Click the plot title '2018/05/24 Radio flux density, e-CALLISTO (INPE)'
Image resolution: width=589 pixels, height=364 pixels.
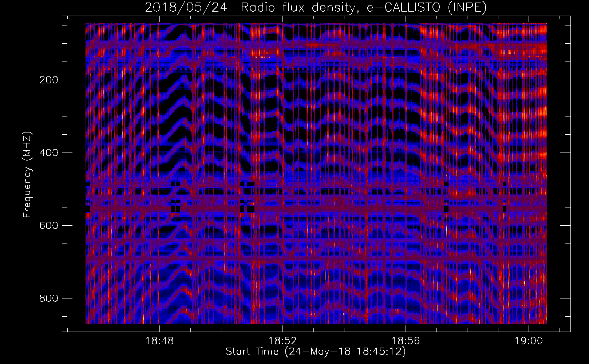click(316, 8)
